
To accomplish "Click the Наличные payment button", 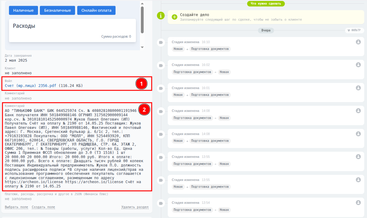I will (x=23, y=10).
